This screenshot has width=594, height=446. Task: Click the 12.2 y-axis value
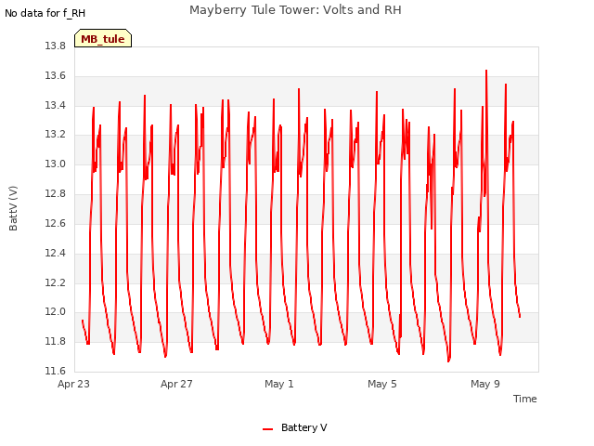click(56, 282)
